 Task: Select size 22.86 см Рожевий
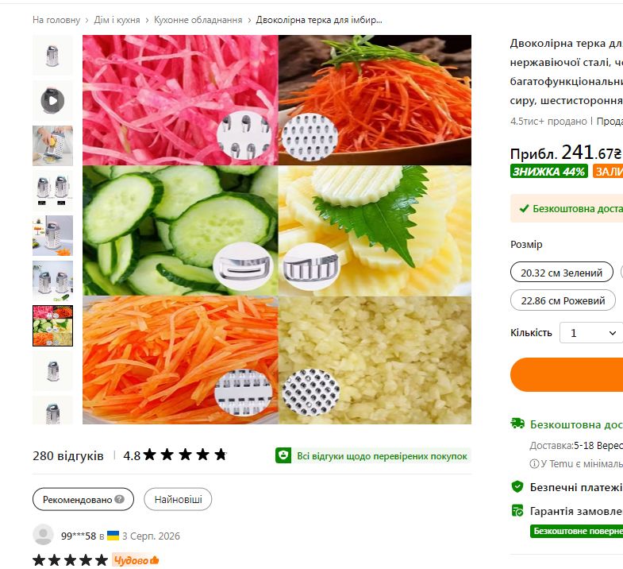click(563, 300)
